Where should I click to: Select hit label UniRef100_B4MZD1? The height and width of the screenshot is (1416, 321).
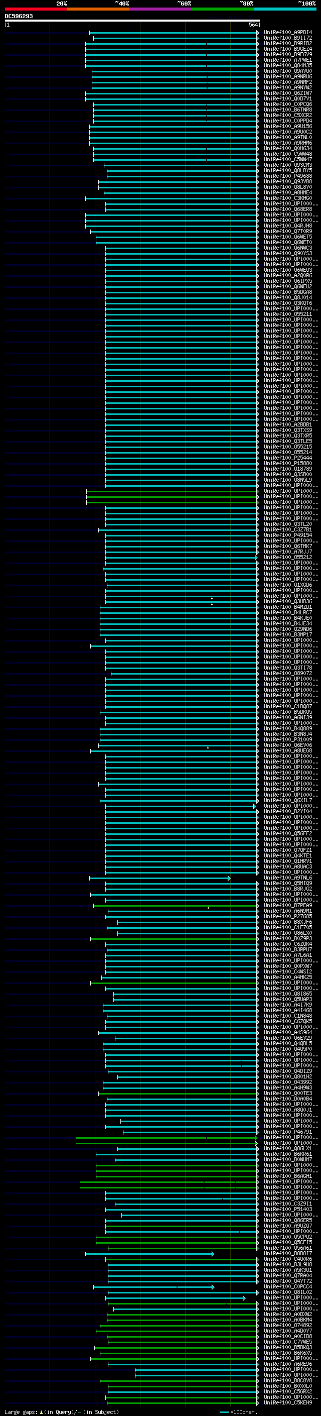287,607
